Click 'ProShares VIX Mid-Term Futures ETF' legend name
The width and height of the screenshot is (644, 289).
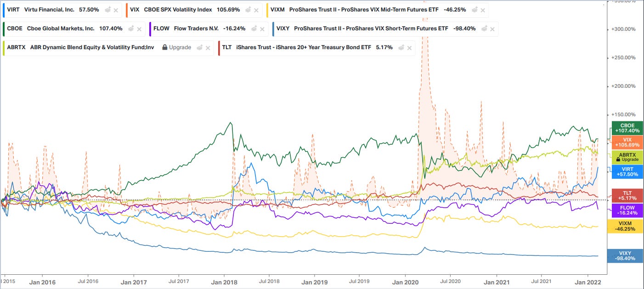click(364, 10)
